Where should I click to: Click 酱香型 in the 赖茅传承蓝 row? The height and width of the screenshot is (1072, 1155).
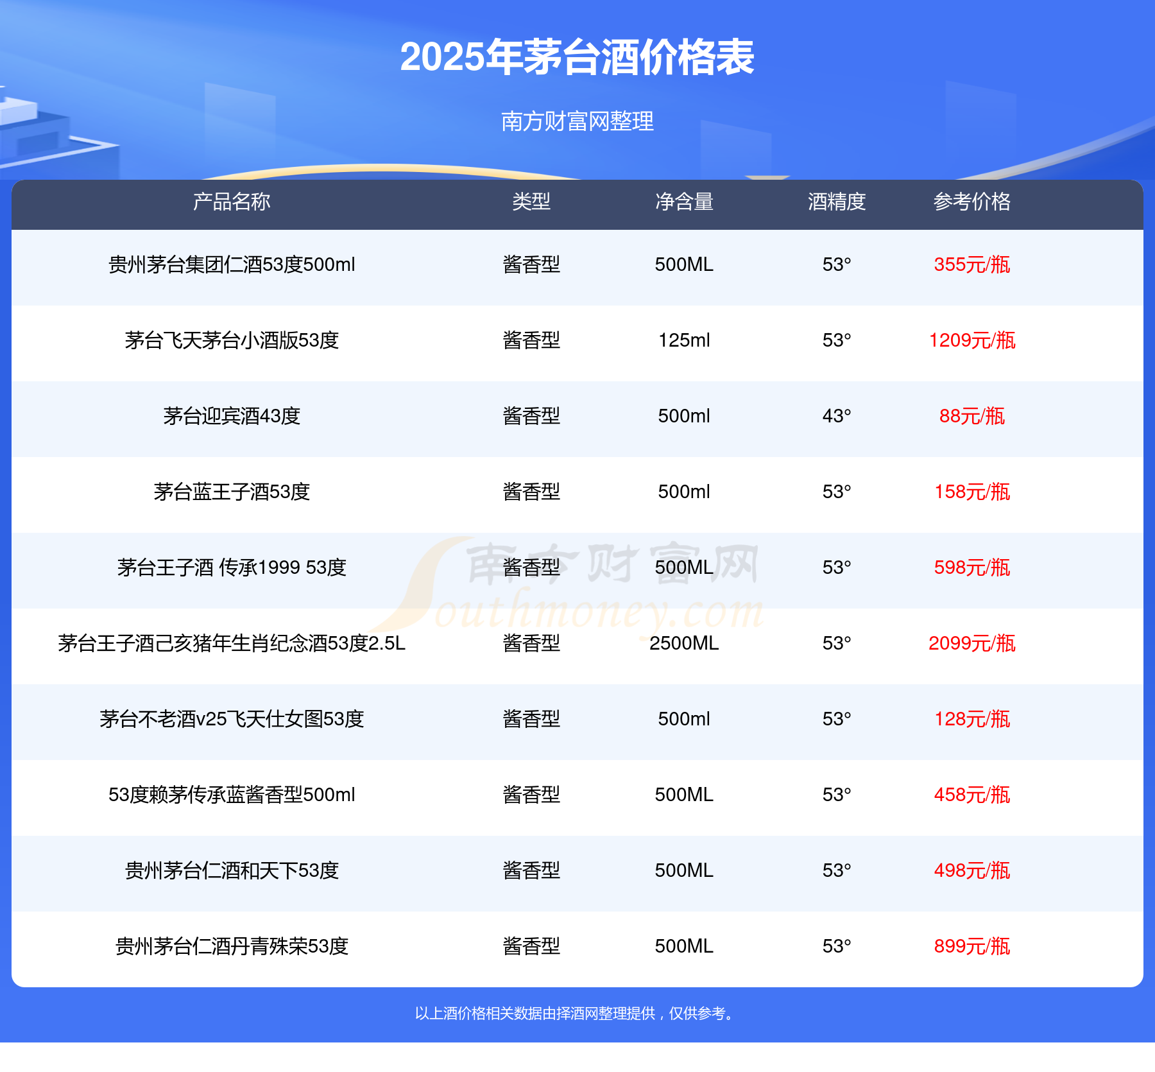pos(531,795)
